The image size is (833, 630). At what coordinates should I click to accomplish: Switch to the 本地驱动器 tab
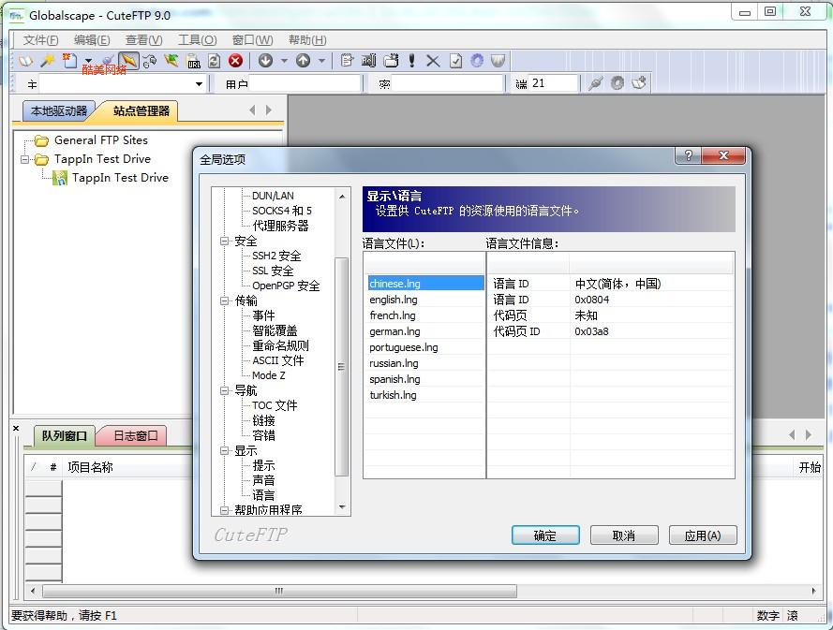[59, 110]
